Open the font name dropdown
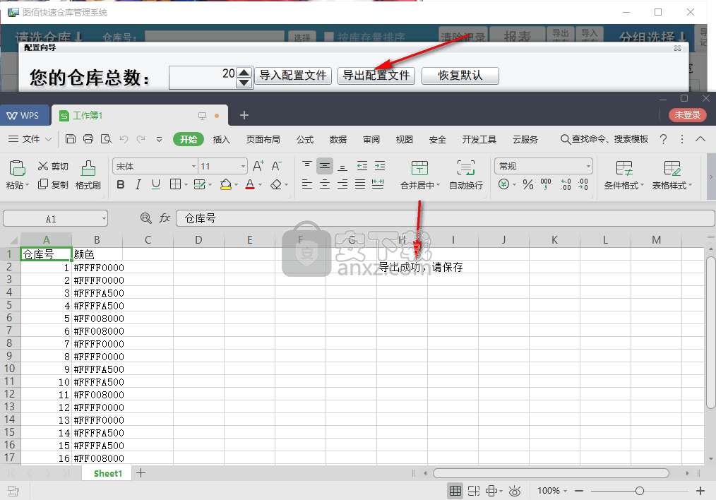The image size is (716, 500). tap(193, 167)
